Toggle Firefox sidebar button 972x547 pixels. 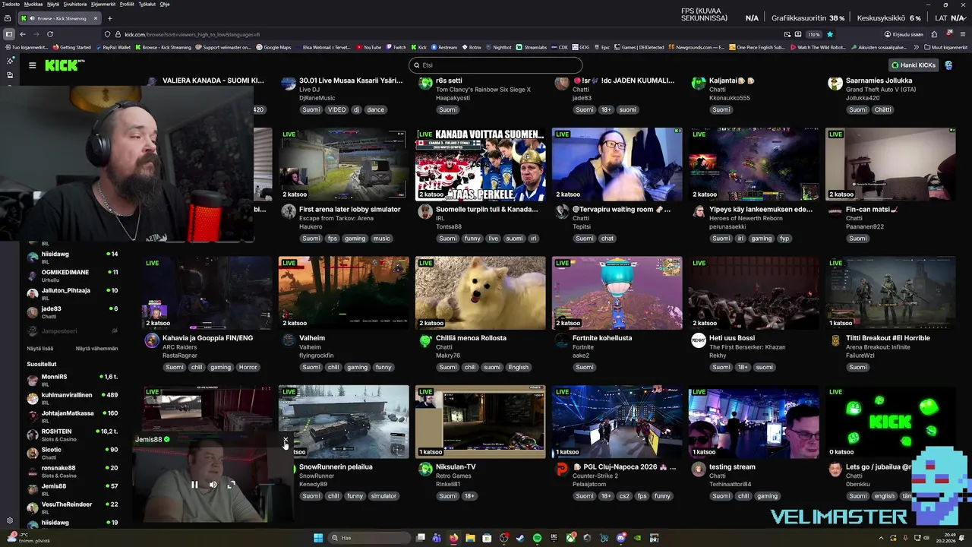click(8, 34)
